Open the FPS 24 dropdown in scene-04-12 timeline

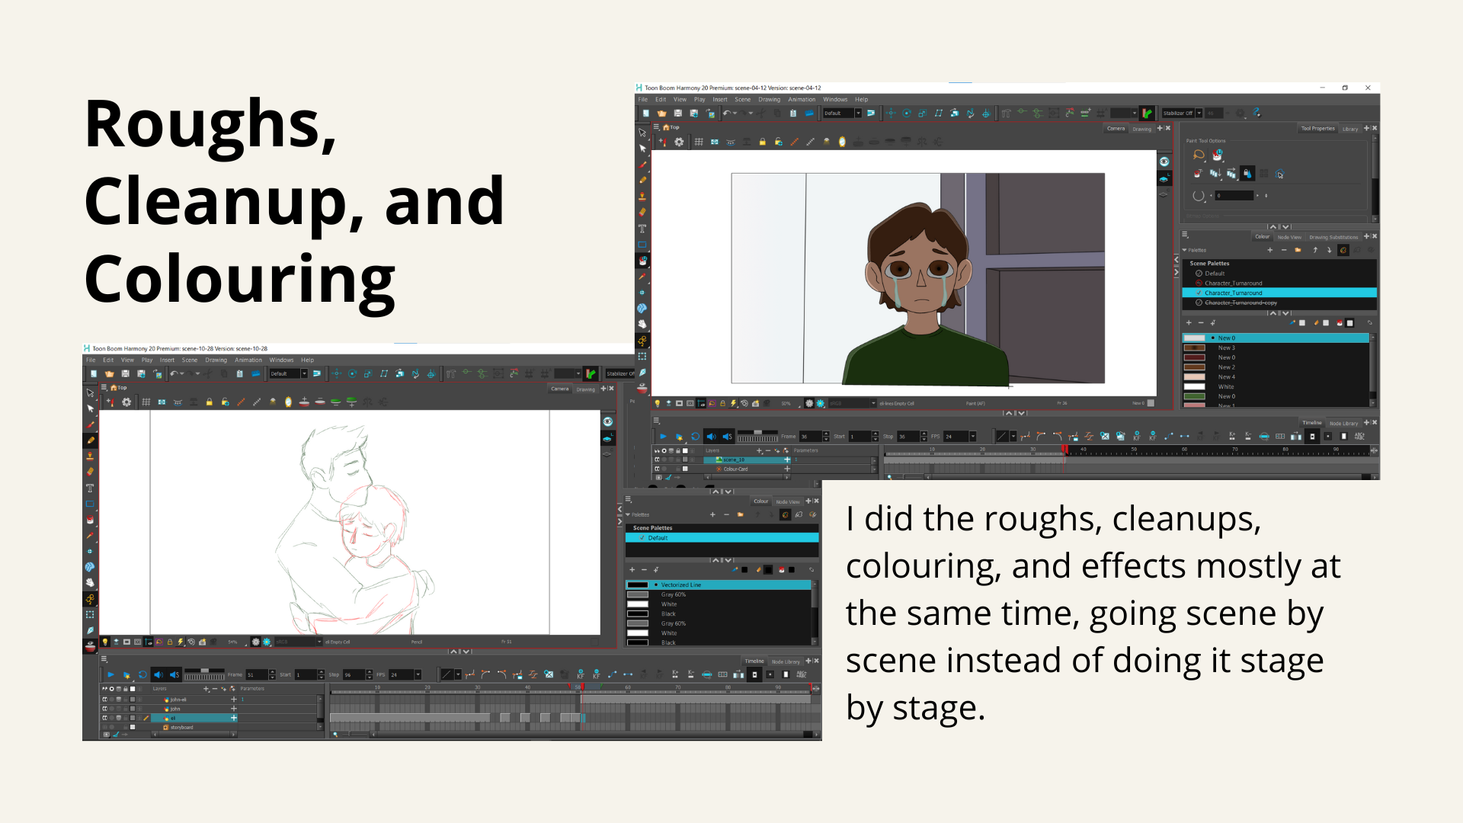[x=973, y=437]
